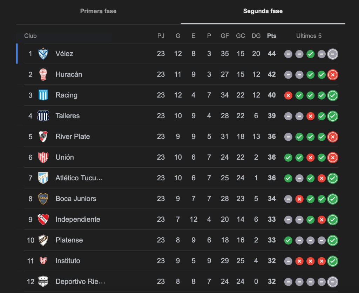Click the Boca Juniors crest icon
The image size is (359, 293).
click(43, 199)
